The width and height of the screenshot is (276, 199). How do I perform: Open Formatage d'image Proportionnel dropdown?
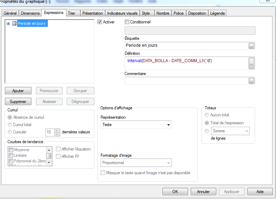(136, 163)
